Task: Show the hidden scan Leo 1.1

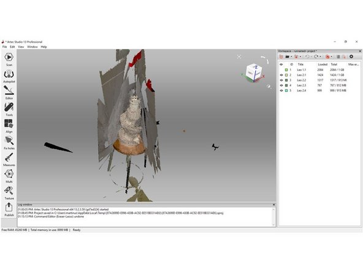Action: [281, 70]
